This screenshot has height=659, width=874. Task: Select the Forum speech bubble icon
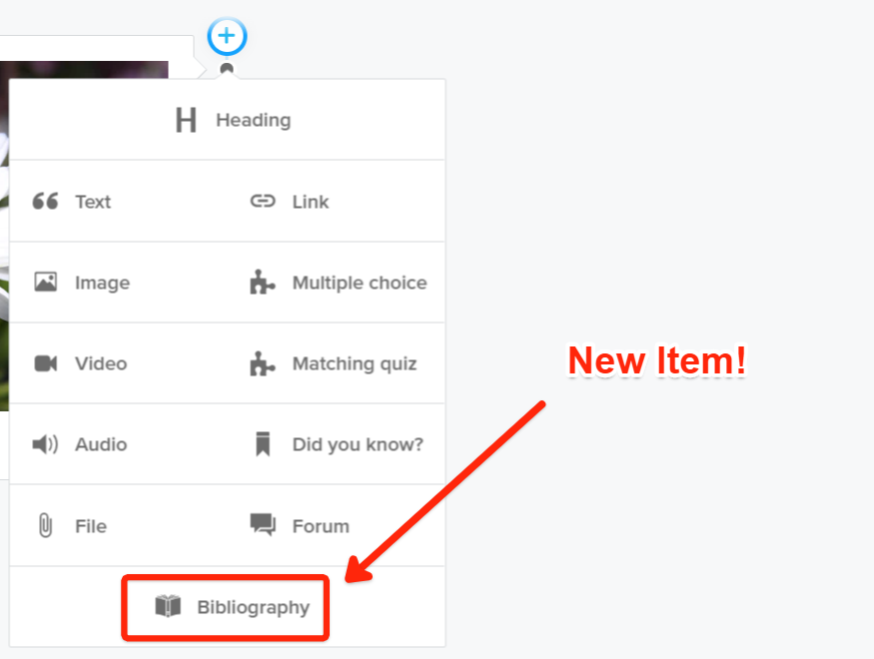(262, 525)
